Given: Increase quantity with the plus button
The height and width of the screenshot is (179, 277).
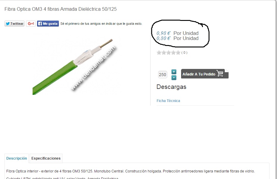Looking at the screenshot, I should 174,72.
